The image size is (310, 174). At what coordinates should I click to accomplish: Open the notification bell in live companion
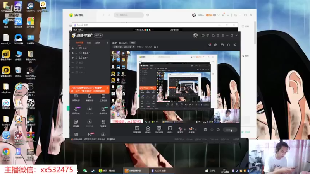pyautogui.click(x=228, y=45)
